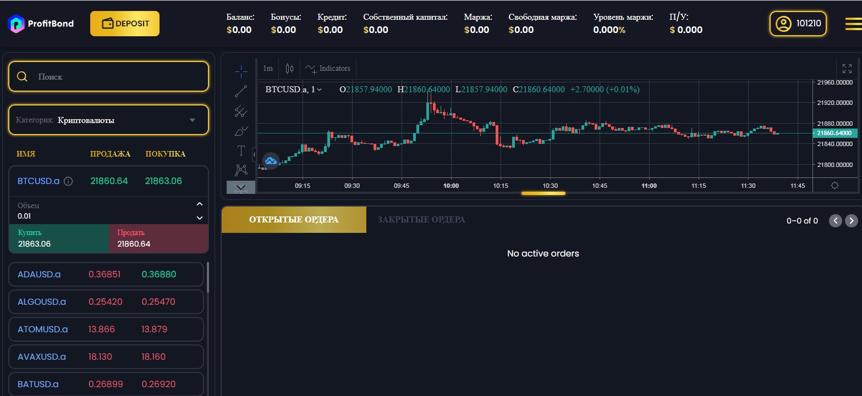Image resolution: width=862 pixels, height=396 pixels.
Task: Open the hamburger main menu
Action: pyautogui.click(x=853, y=24)
